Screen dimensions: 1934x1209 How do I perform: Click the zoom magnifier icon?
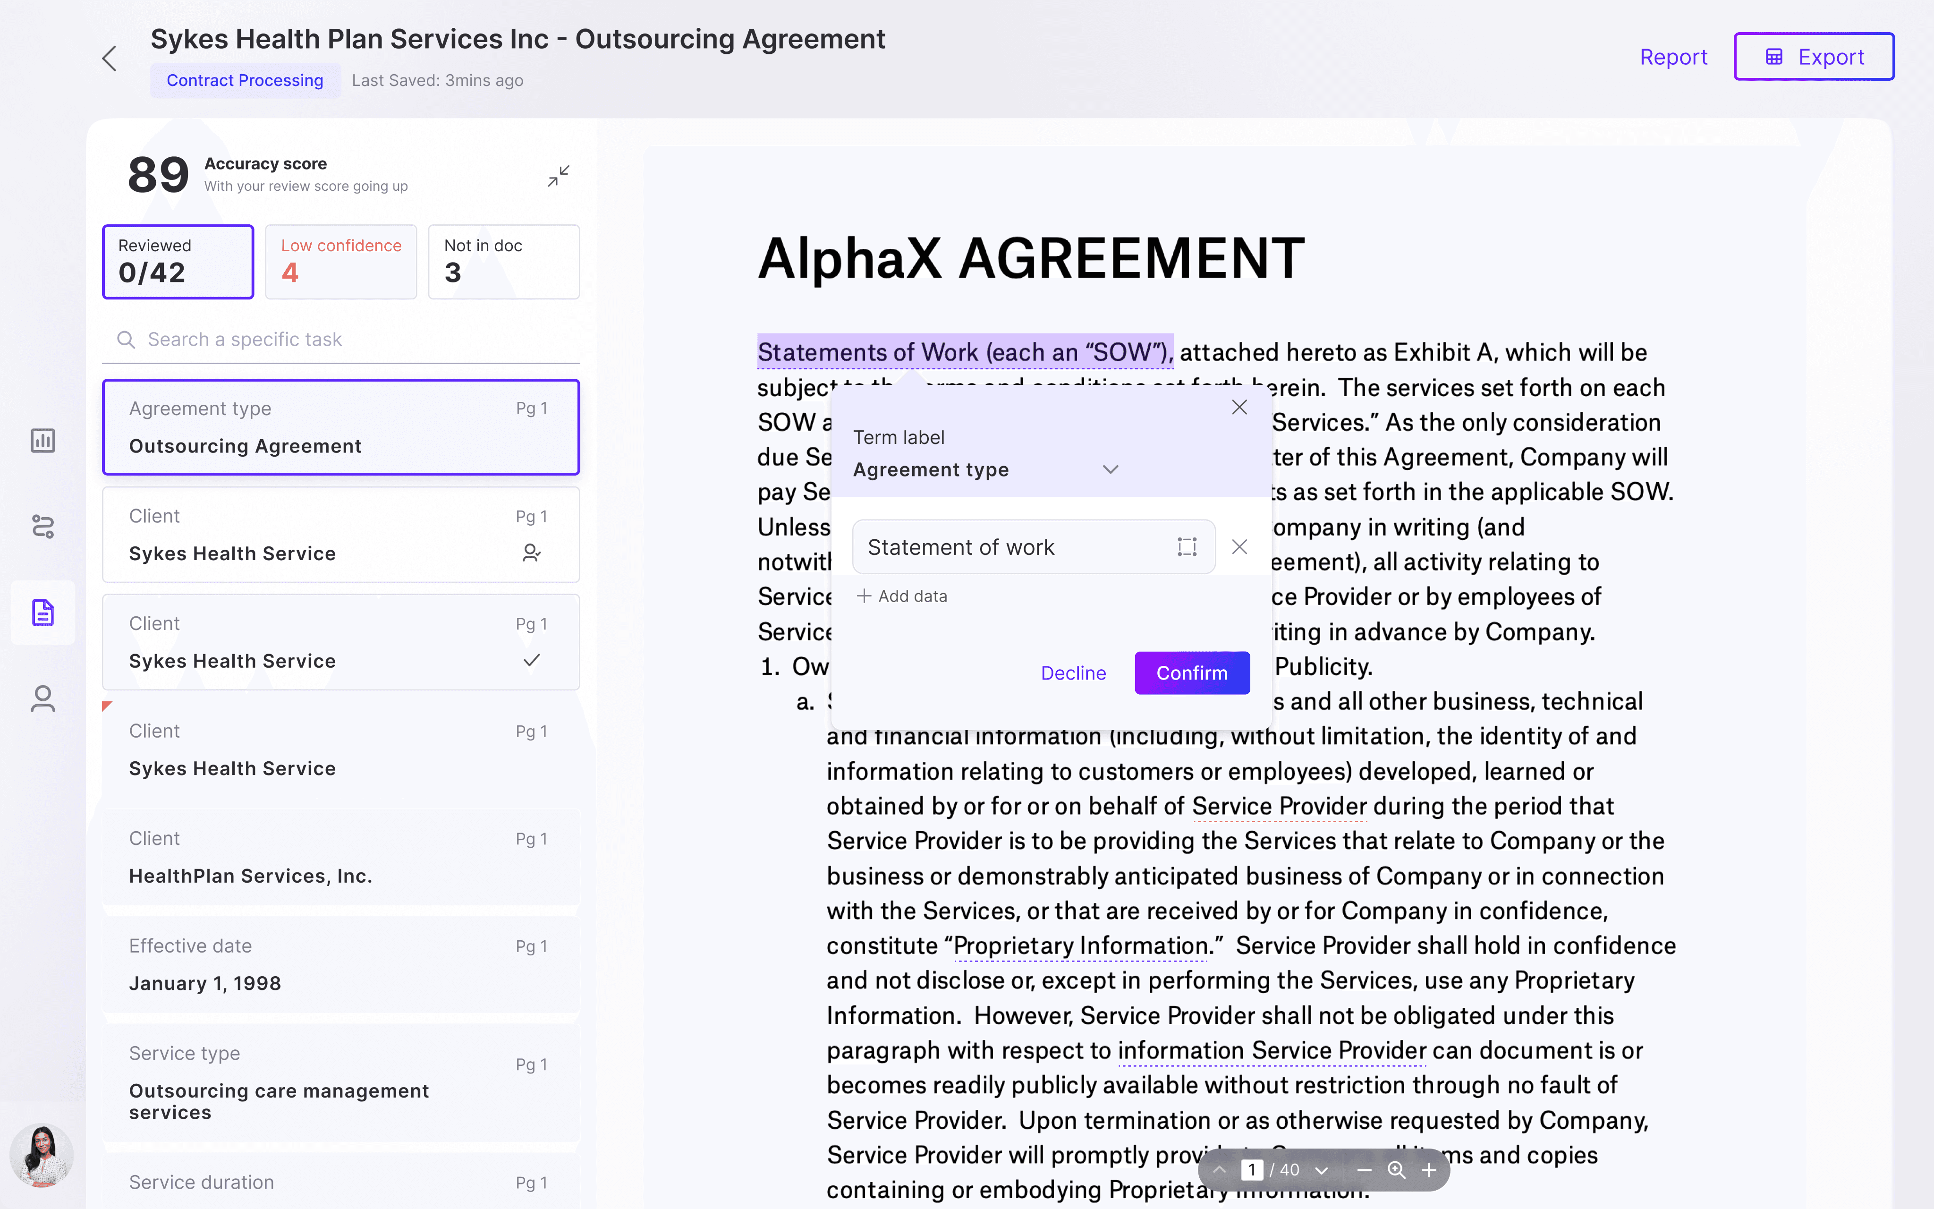coord(1396,1170)
